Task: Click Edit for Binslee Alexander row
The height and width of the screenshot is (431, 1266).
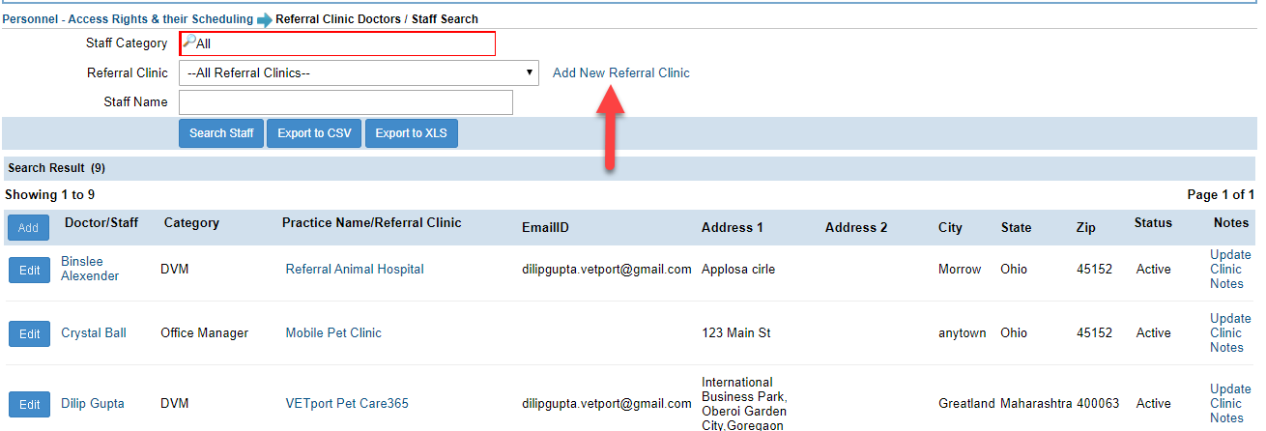Action: pyautogui.click(x=29, y=270)
